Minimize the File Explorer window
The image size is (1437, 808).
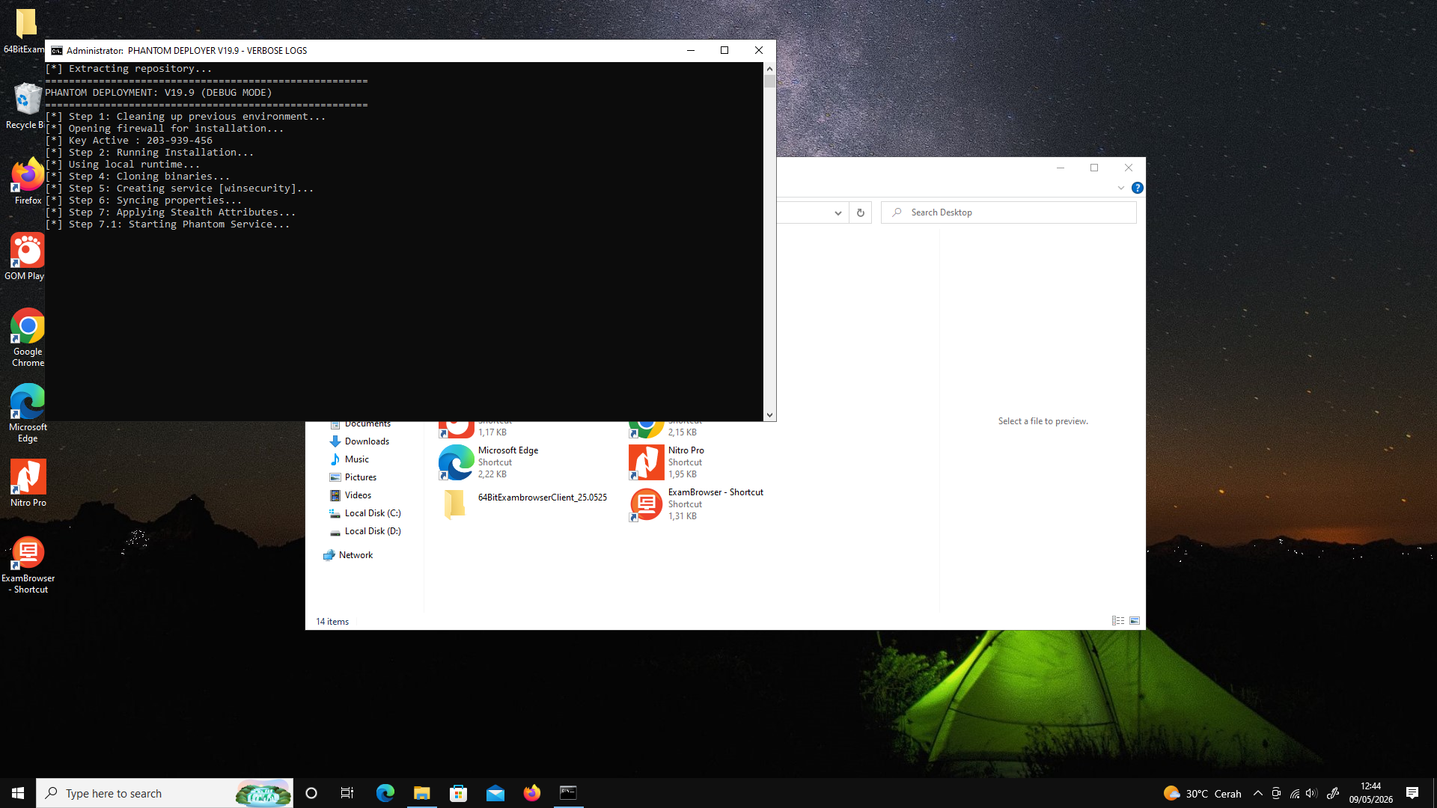click(x=1061, y=168)
